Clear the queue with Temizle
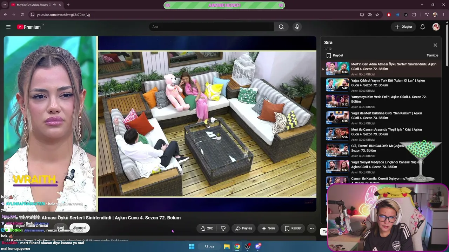This screenshot has height=252, width=449. pyautogui.click(x=432, y=55)
